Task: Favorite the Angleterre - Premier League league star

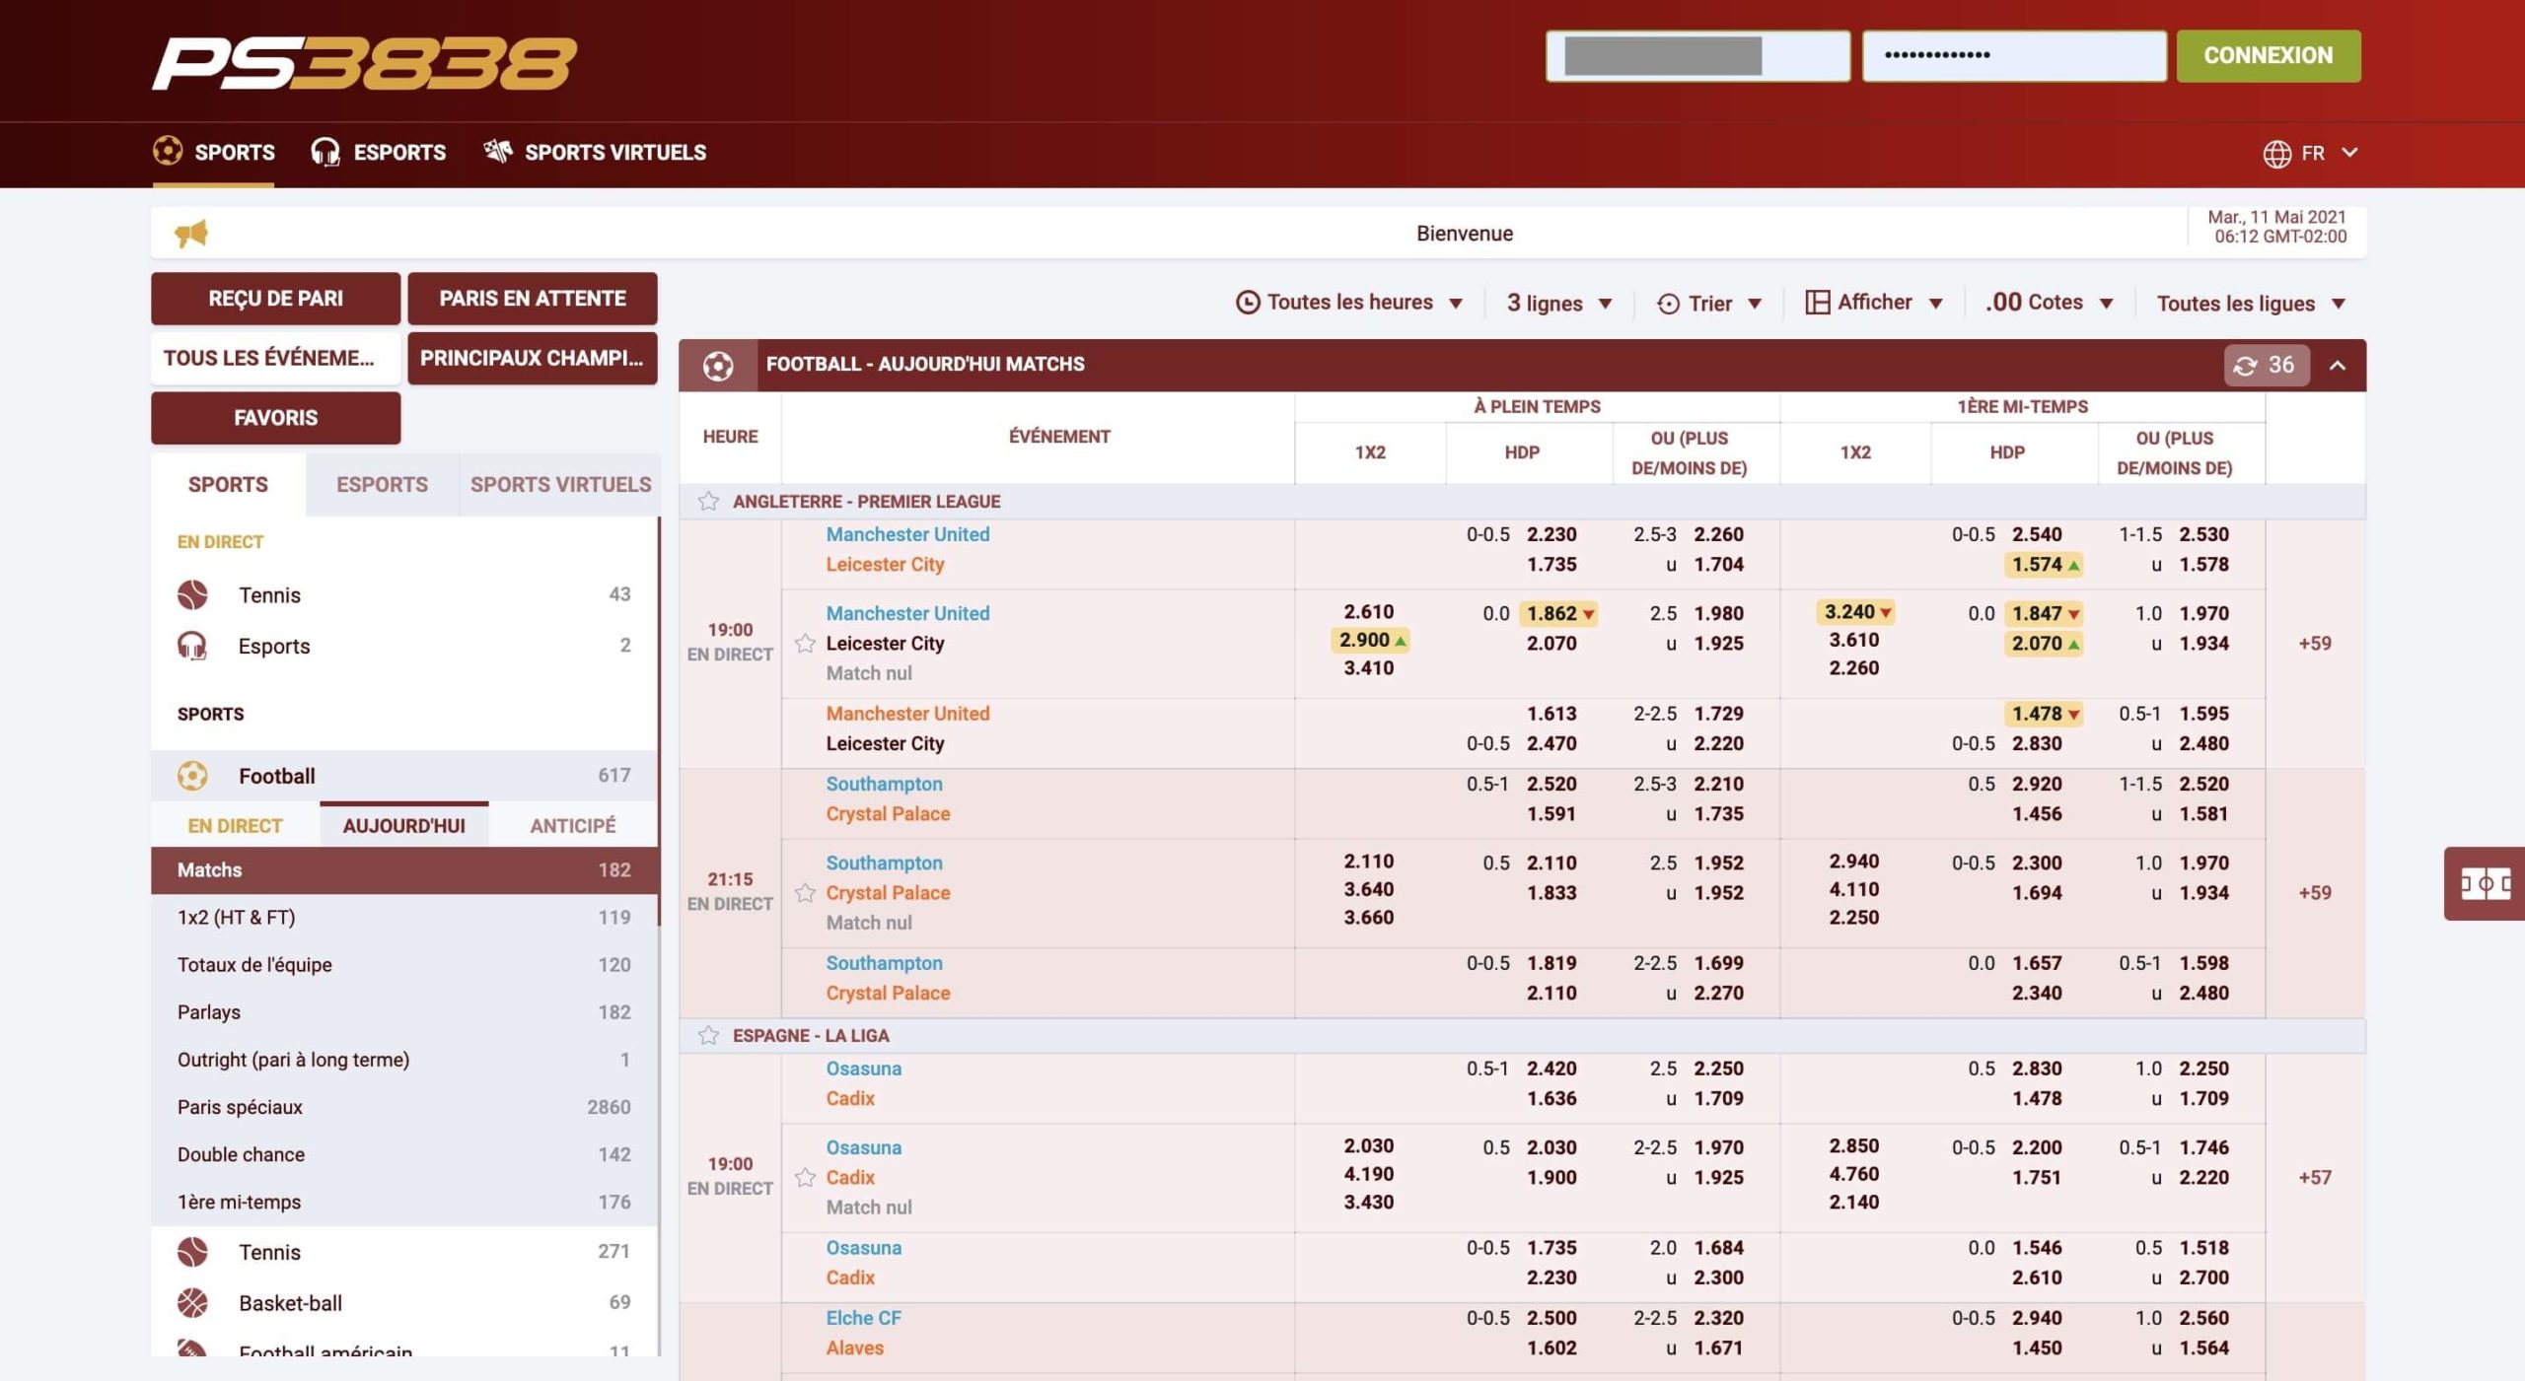Action: click(708, 501)
